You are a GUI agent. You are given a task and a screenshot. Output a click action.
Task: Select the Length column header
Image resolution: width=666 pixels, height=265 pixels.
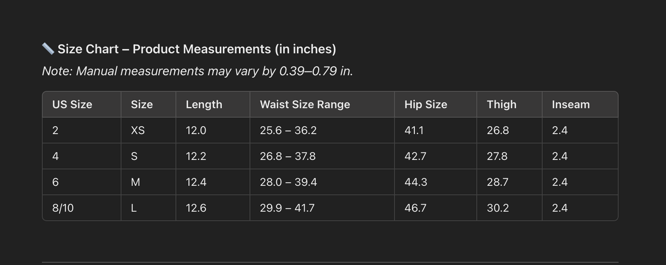coord(204,105)
